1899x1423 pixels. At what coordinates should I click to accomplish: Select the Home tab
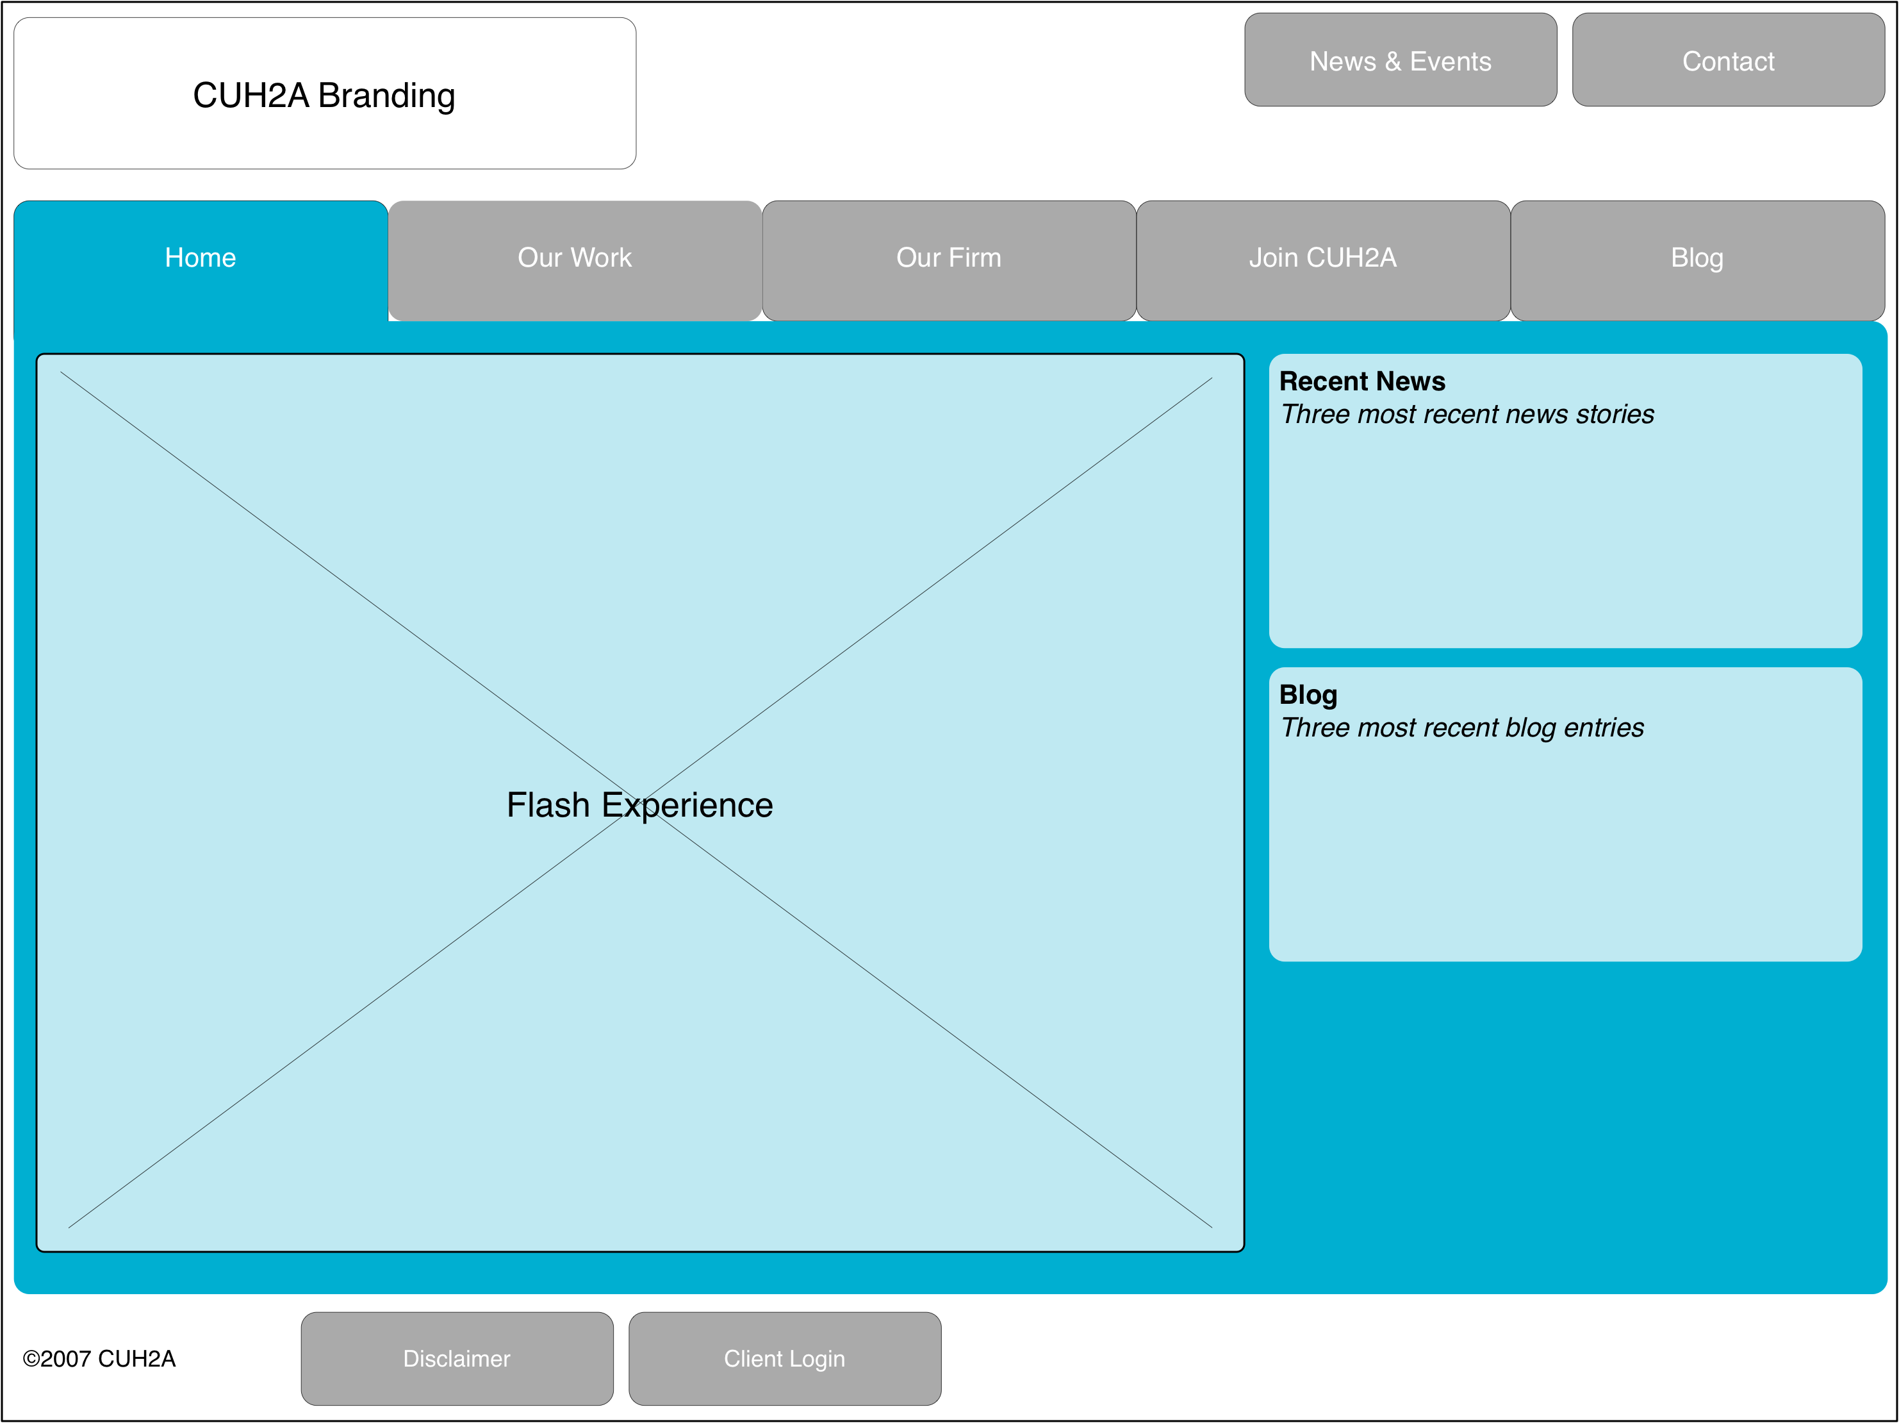(200, 258)
